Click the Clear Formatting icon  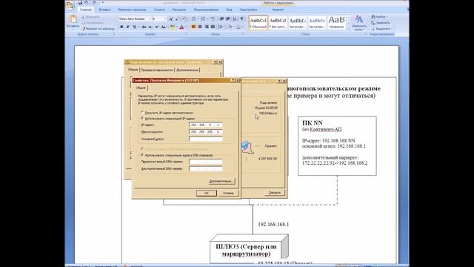tap(184, 19)
